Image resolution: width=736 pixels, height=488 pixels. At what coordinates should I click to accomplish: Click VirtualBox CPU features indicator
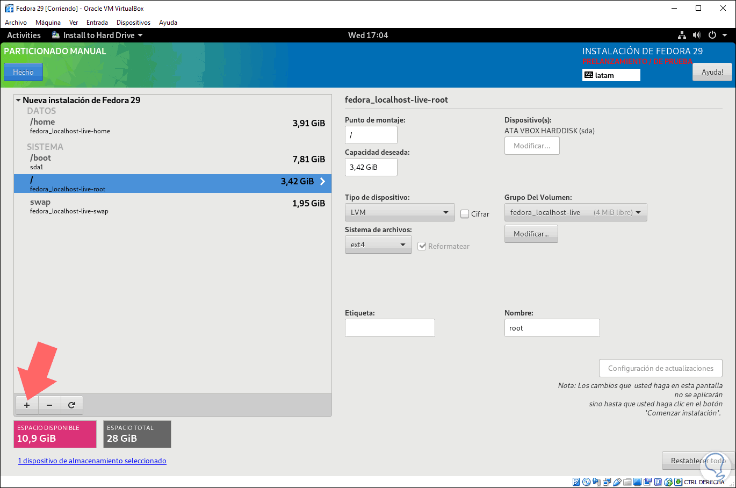pos(658,482)
